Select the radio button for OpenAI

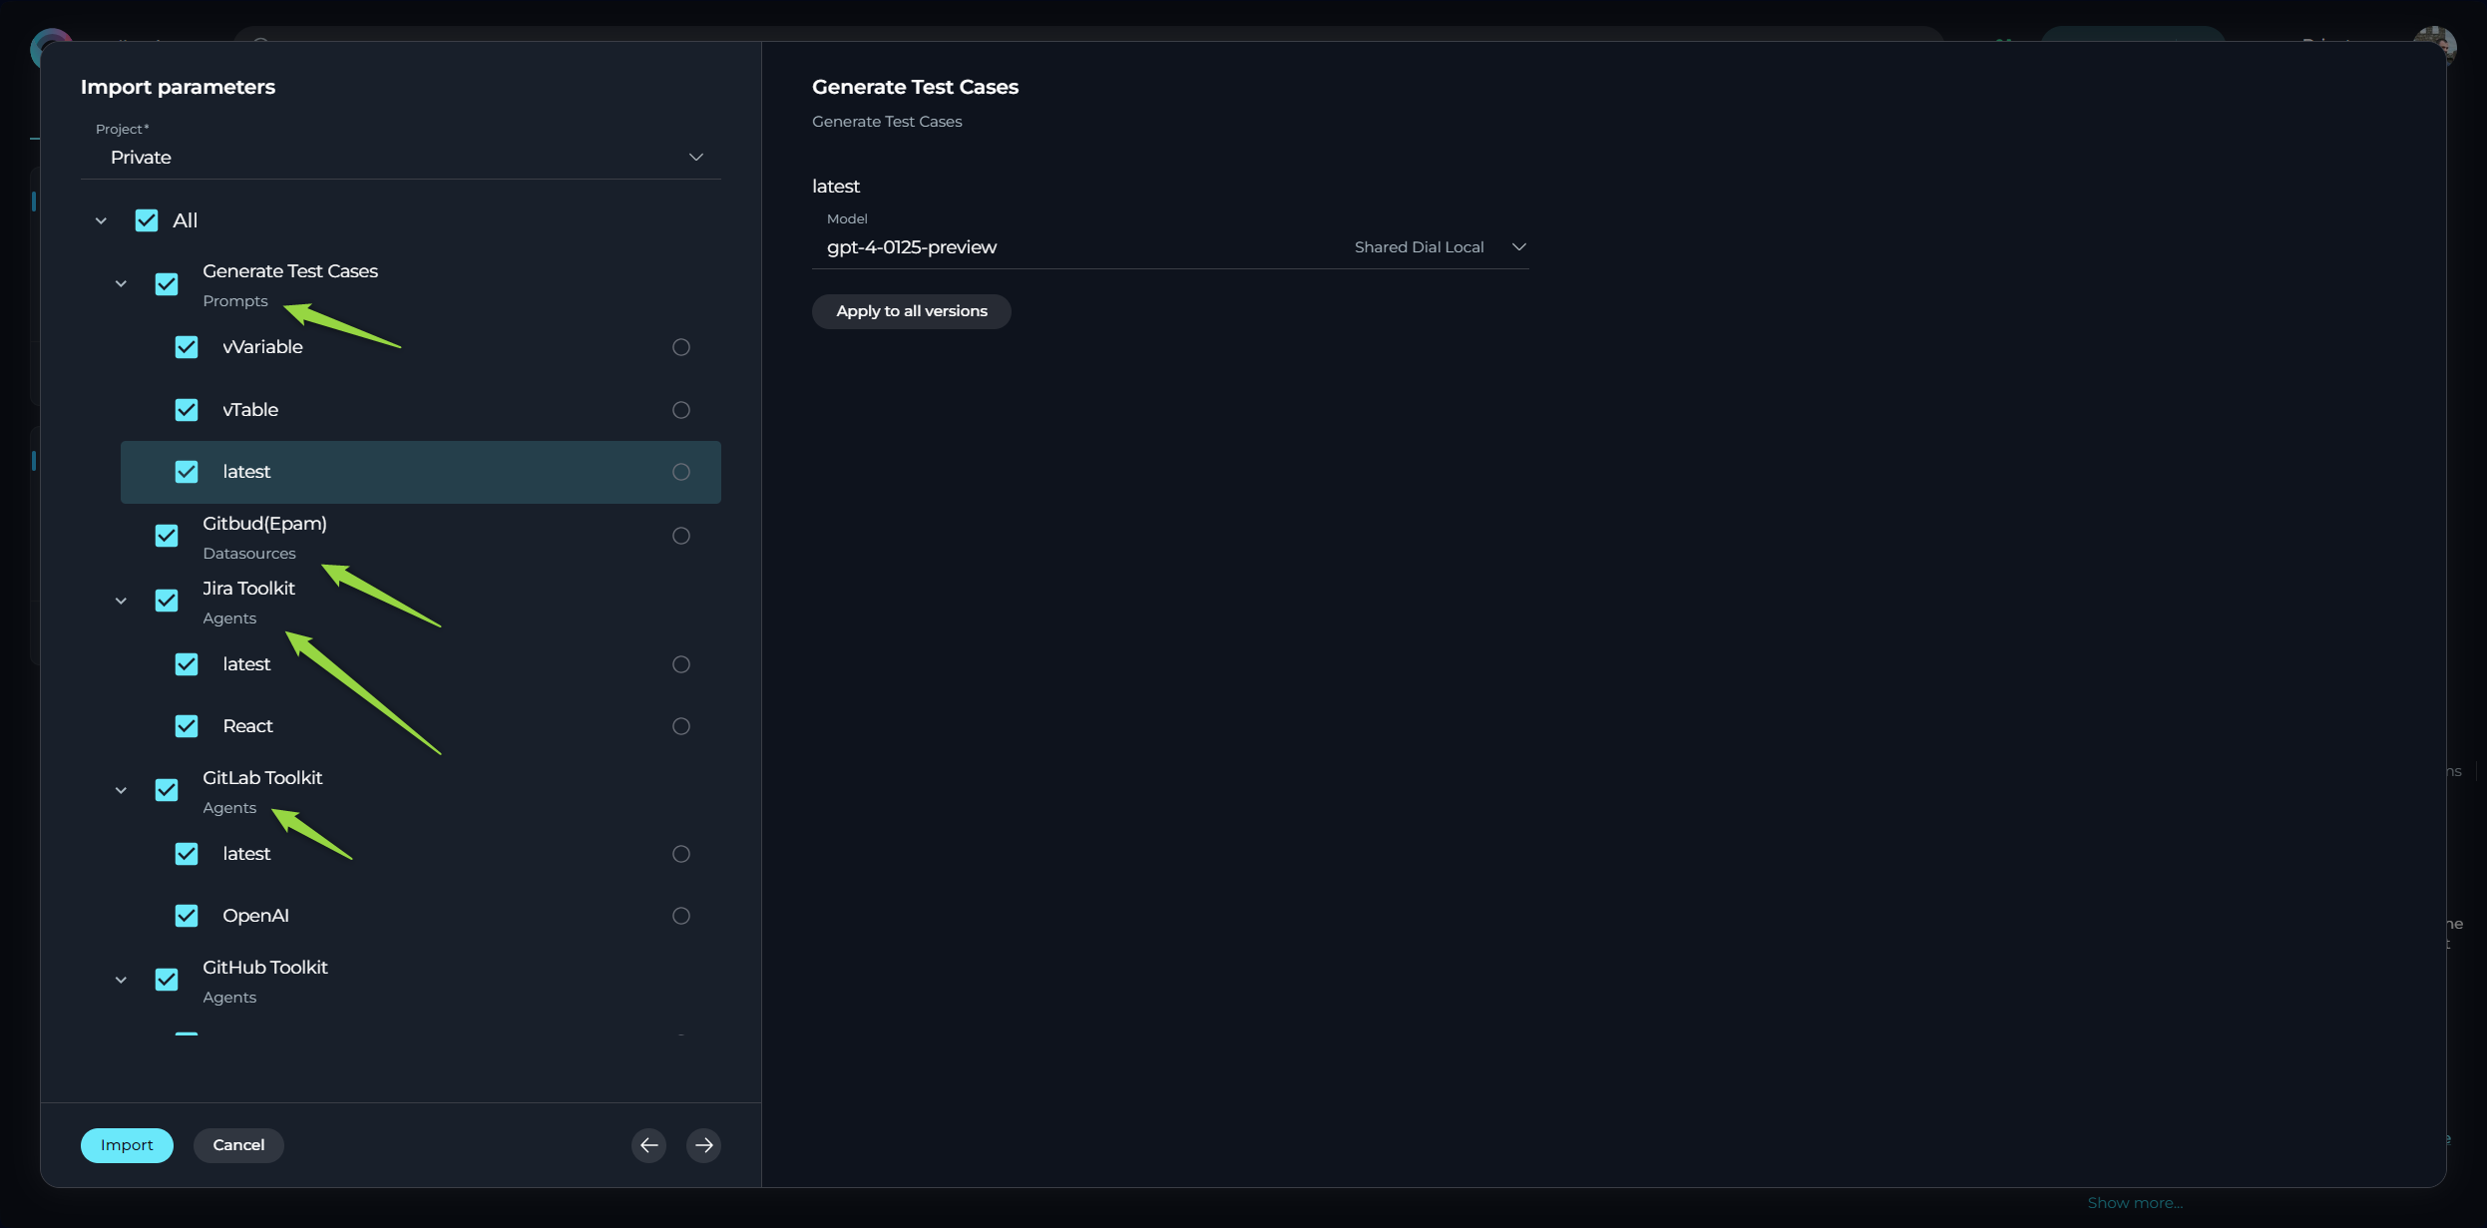(681, 916)
